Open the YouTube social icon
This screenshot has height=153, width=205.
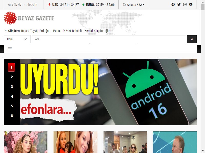[x=191, y=5]
